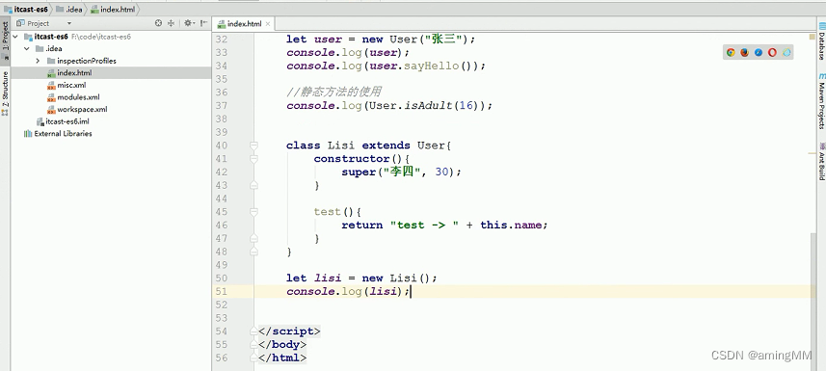
Task: Expand the inspectionProfiles folder
Action: coord(38,61)
